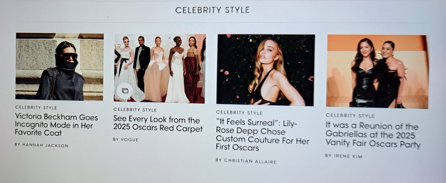The image size is (446, 183).
Task: Open the Lily-Rose Depp photo thumbnail
Action: pyautogui.click(x=266, y=70)
